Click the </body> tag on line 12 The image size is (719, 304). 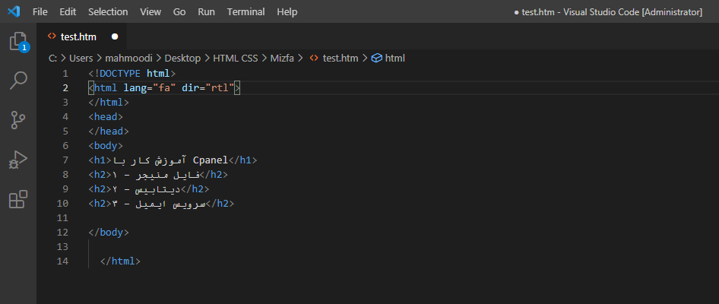tap(109, 232)
